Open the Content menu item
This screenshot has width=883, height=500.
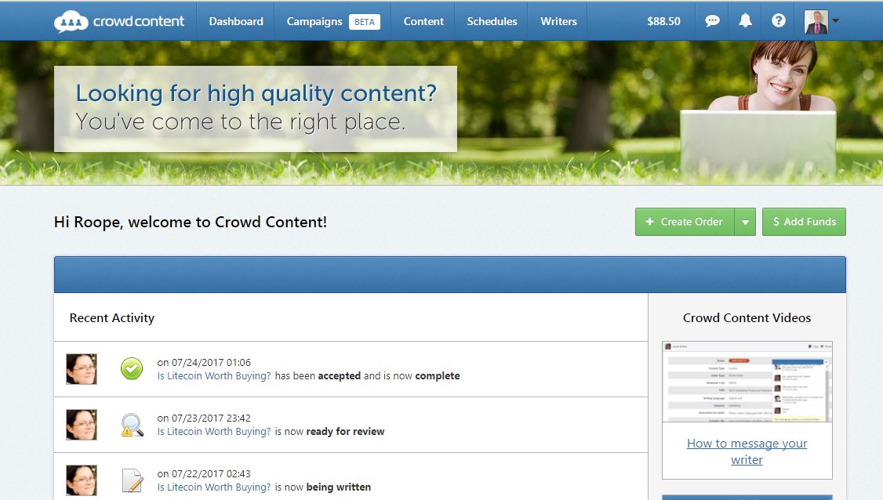423,21
